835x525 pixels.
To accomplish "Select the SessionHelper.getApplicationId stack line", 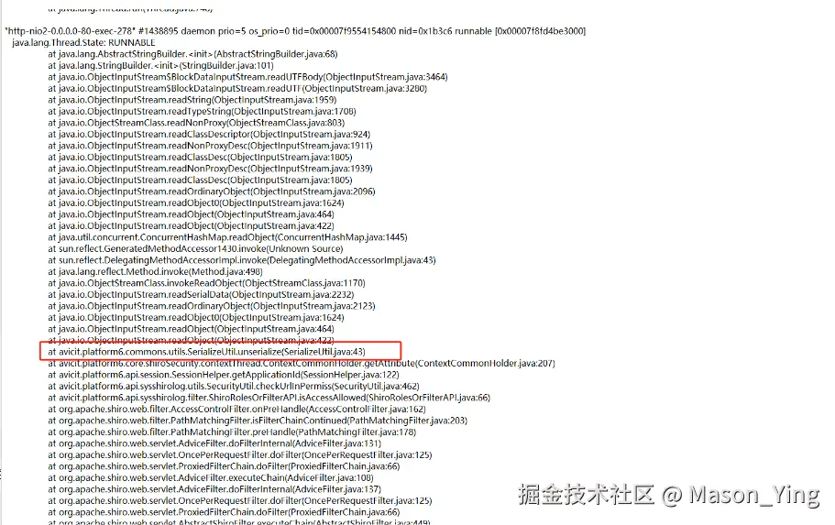I will (x=224, y=375).
